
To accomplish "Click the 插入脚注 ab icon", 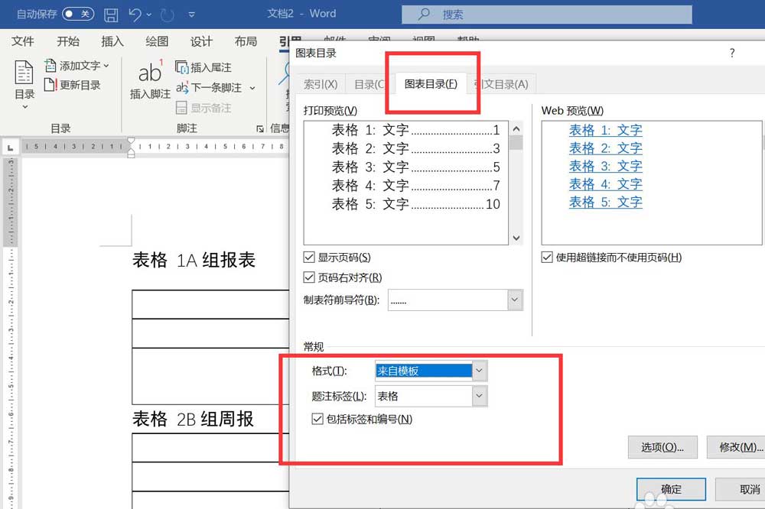I will pyautogui.click(x=150, y=72).
